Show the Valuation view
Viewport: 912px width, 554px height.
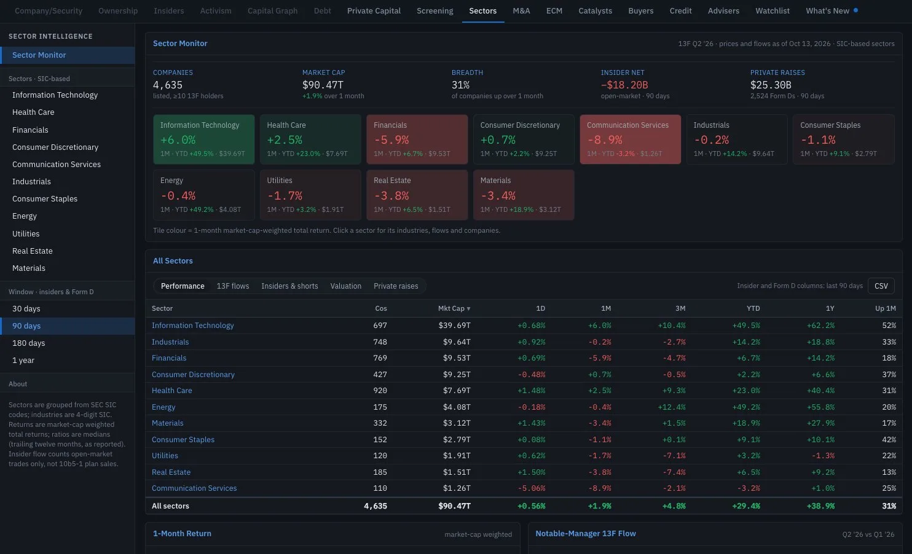pos(346,286)
